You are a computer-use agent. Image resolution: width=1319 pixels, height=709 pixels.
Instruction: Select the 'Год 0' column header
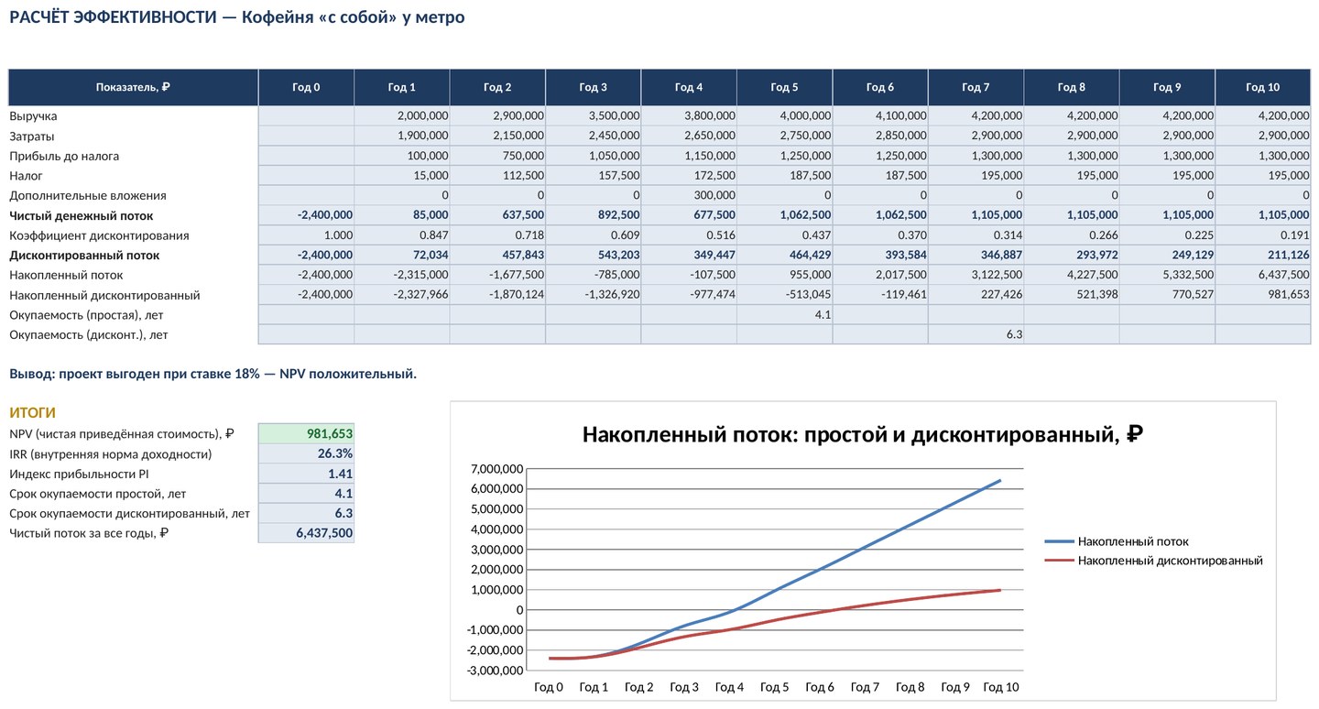point(306,87)
